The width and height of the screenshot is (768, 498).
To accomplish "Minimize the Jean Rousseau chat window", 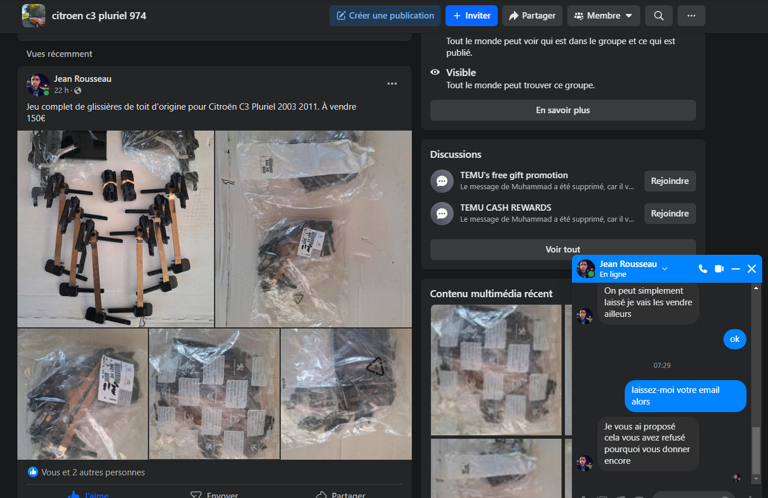I will tap(736, 269).
